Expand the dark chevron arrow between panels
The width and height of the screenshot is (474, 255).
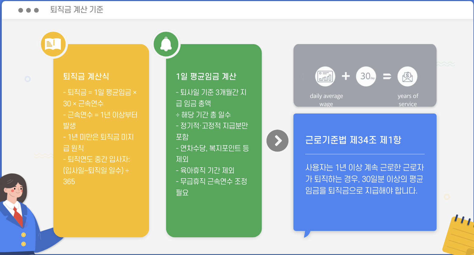click(277, 141)
